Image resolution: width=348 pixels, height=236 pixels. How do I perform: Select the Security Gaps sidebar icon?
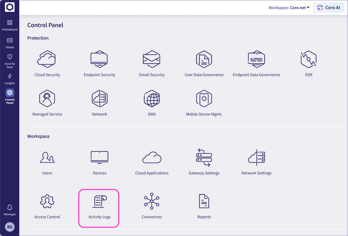(x=10, y=60)
